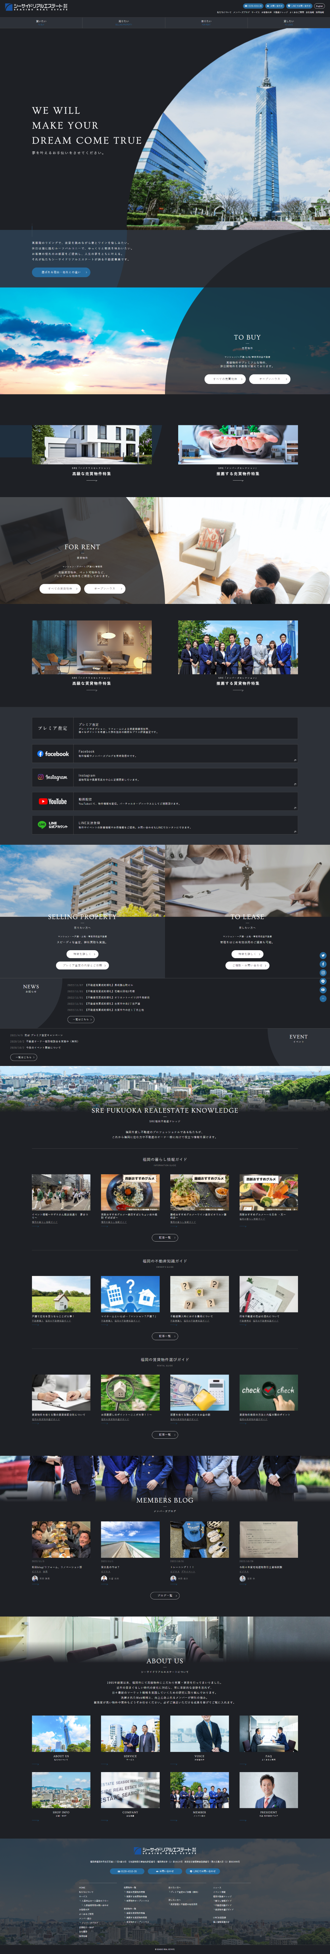The height and width of the screenshot is (1954, 330).
Task: Open the black bowl gourmet article thumbnail
Action: point(130,1192)
